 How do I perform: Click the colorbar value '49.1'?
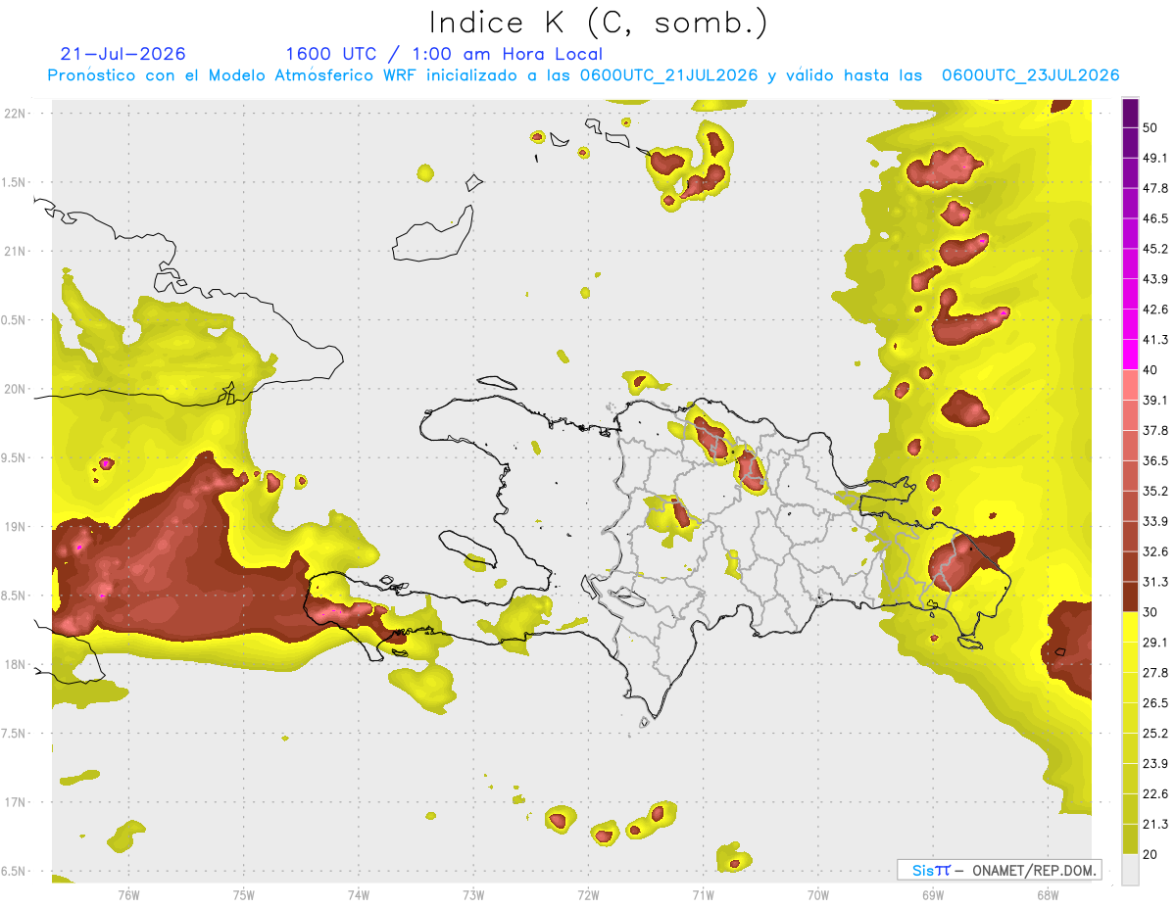[1154, 158]
